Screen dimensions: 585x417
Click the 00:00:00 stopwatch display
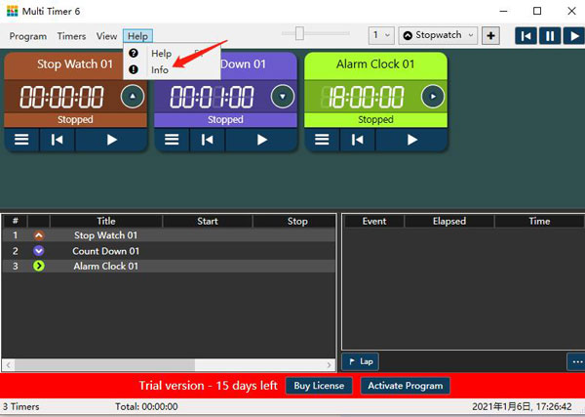[x=61, y=97]
